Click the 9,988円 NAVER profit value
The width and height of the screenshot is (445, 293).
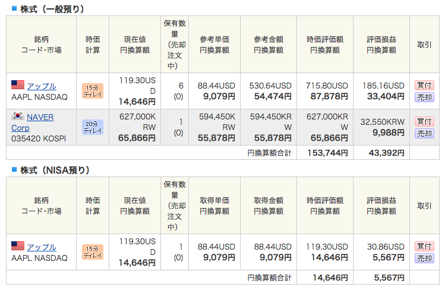[x=389, y=133]
